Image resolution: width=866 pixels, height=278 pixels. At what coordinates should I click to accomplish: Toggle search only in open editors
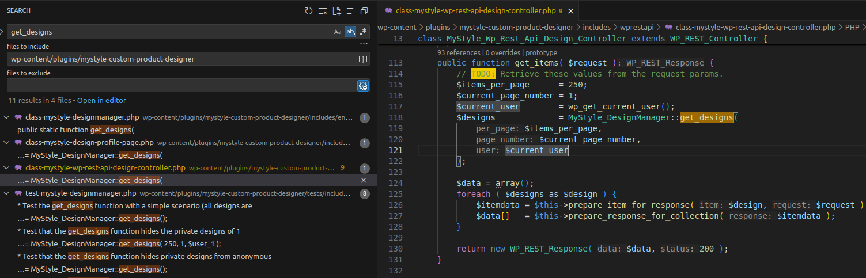pyautogui.click(x=362, y=59)
